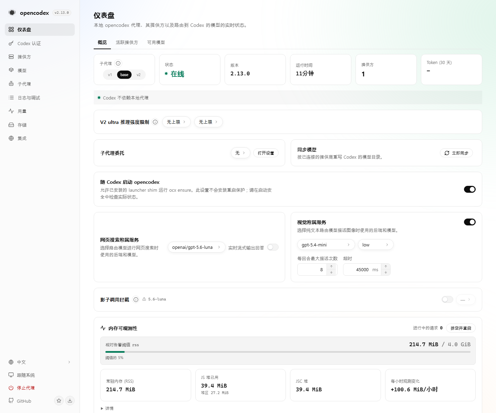Viewport: 496px width, 413px height.
Task: Go to 用量 in the sidebar
Action: (40, 111)
